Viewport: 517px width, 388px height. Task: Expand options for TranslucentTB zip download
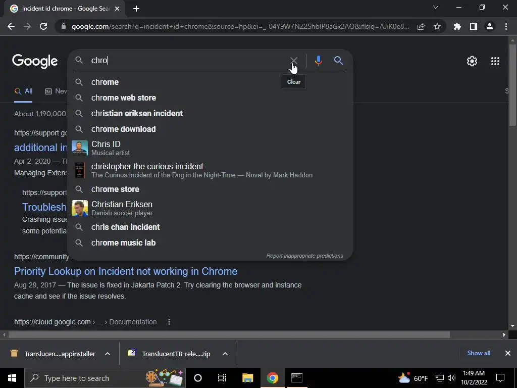tap(225, 354)
